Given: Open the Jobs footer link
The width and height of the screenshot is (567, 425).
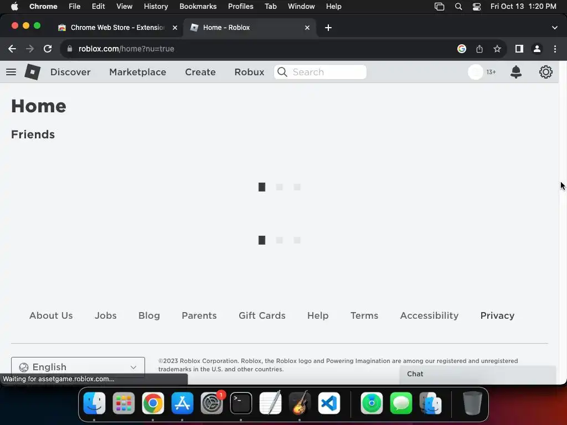Looking at the screenshot, I should tap(106, 315).
